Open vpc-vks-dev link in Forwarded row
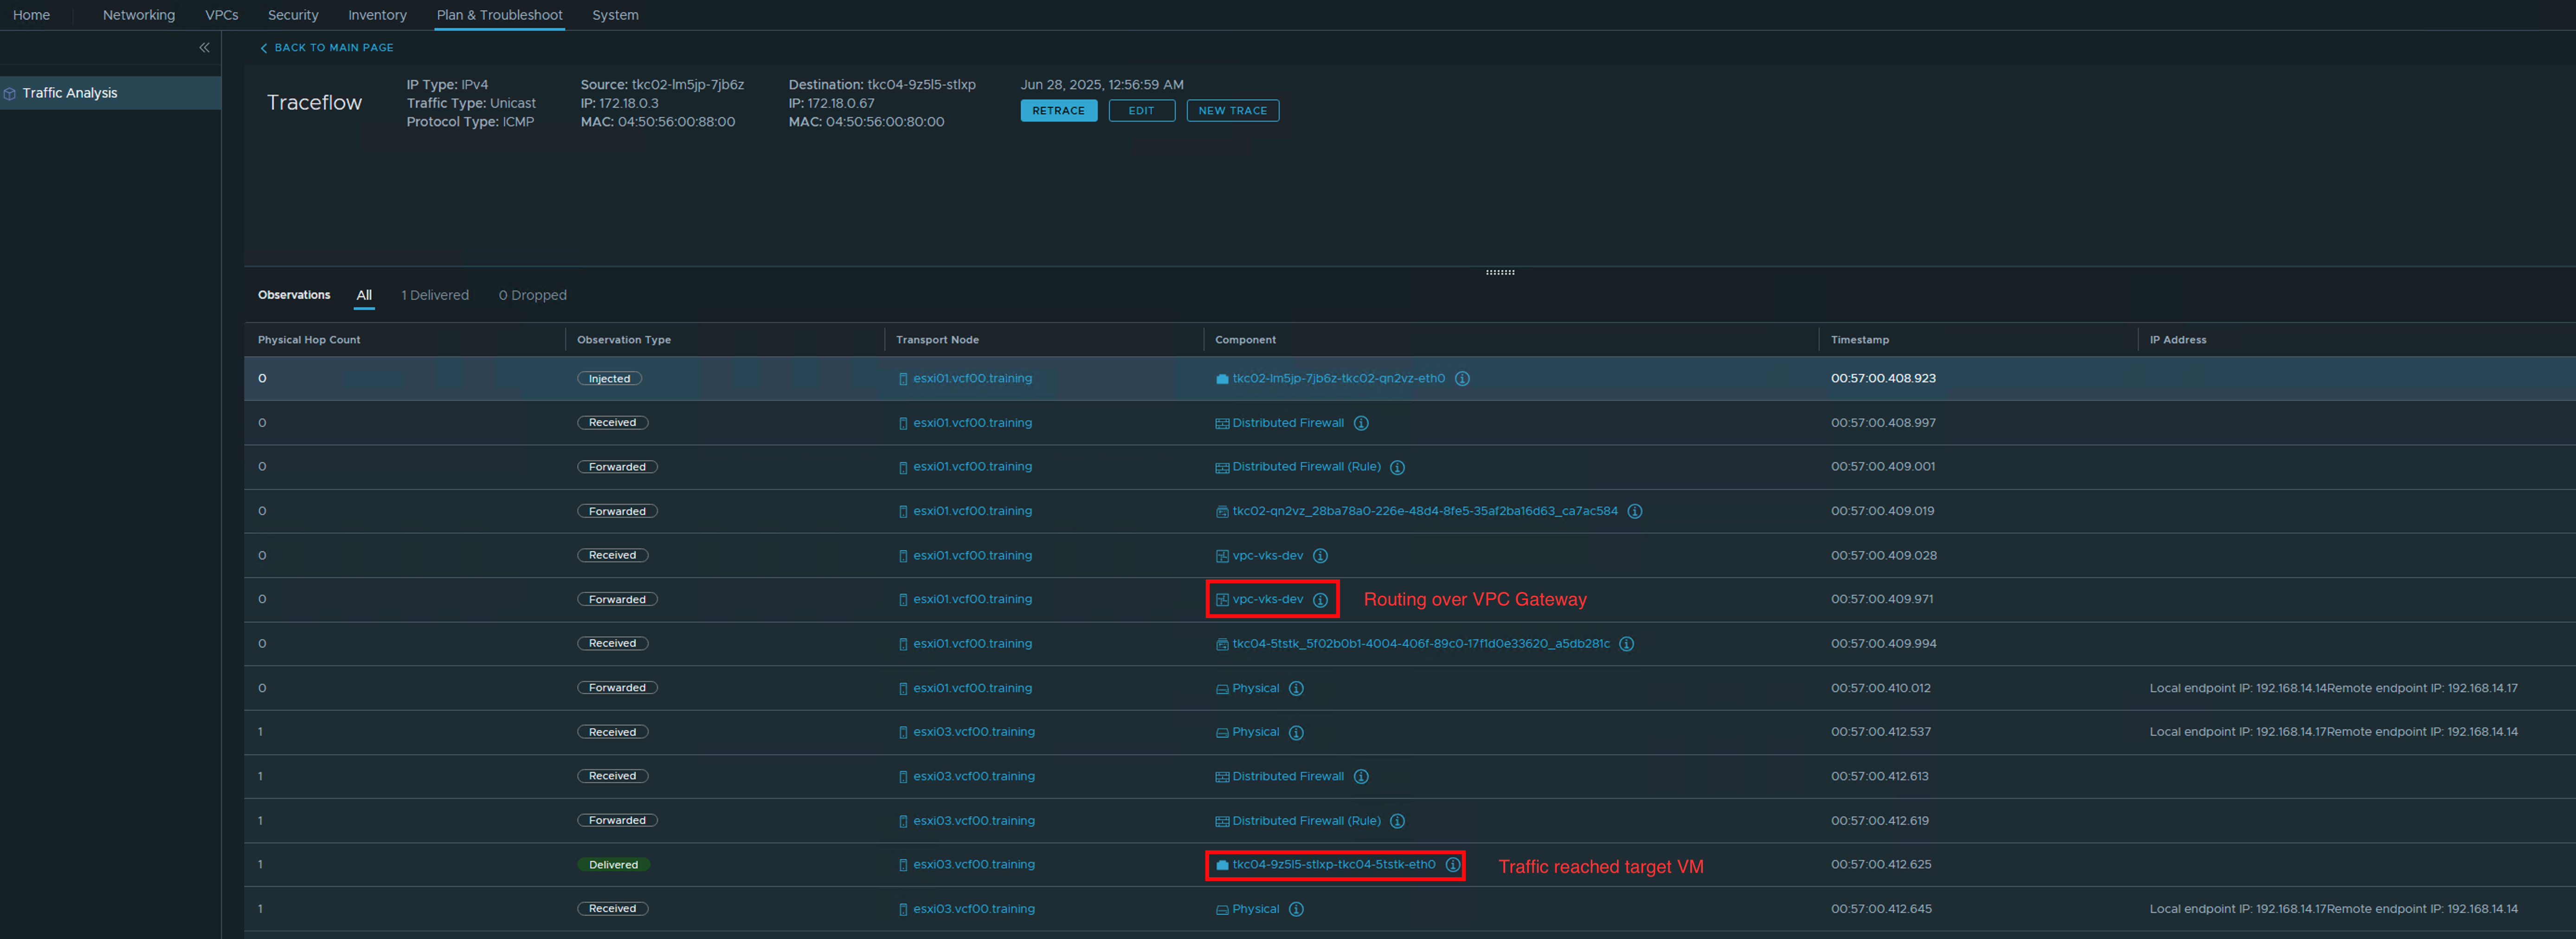 [1267, 600]
